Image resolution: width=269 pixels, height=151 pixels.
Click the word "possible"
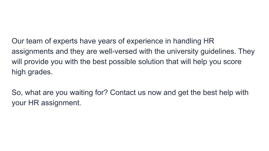coord(122,62)
